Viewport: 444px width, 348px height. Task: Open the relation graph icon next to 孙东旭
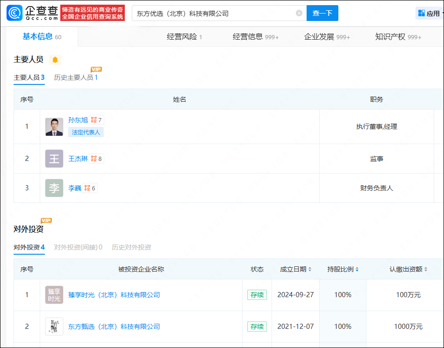coord(94,120)
